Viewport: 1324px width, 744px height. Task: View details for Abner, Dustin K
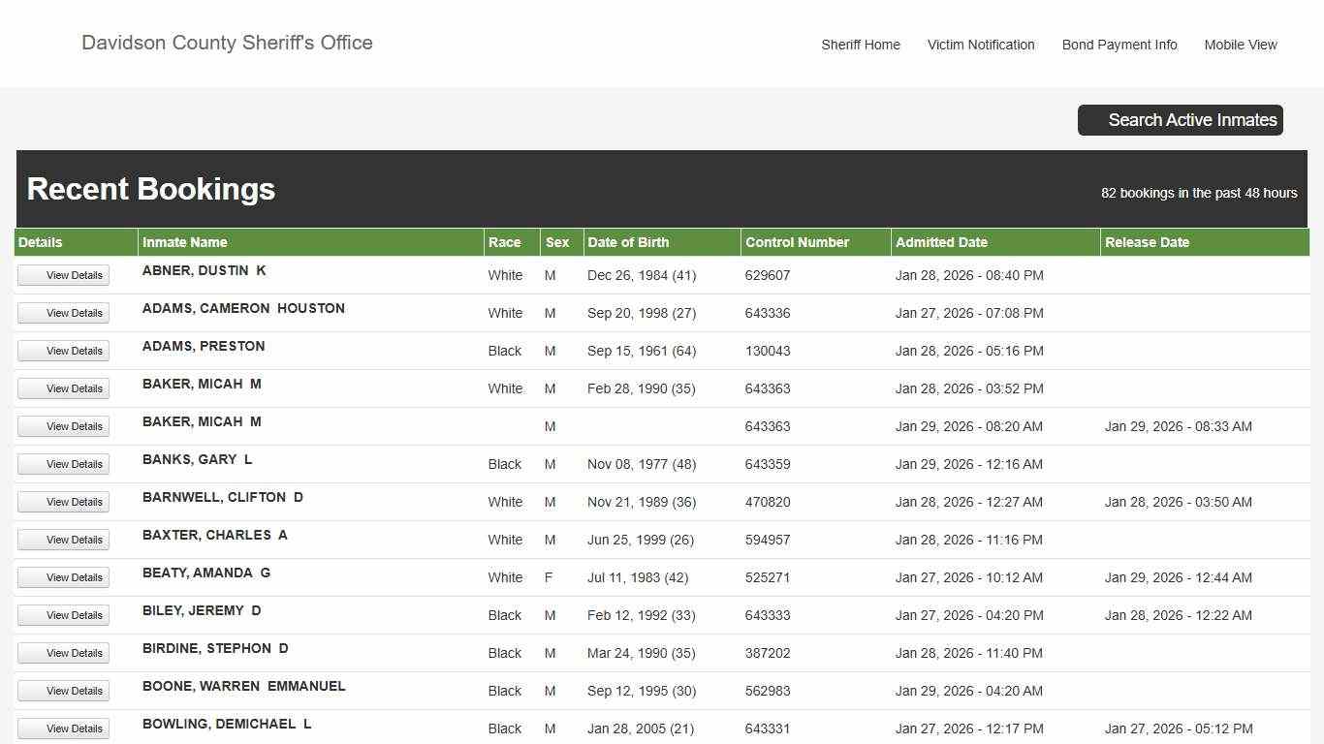64,275
